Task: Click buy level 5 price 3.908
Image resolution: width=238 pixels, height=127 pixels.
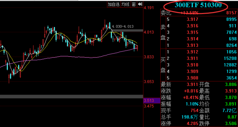Action: pyautogui.click(x=192, y=78)
